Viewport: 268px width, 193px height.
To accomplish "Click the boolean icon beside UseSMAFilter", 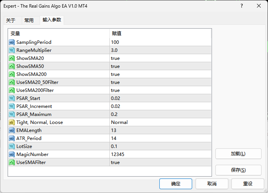I will 11,162.
